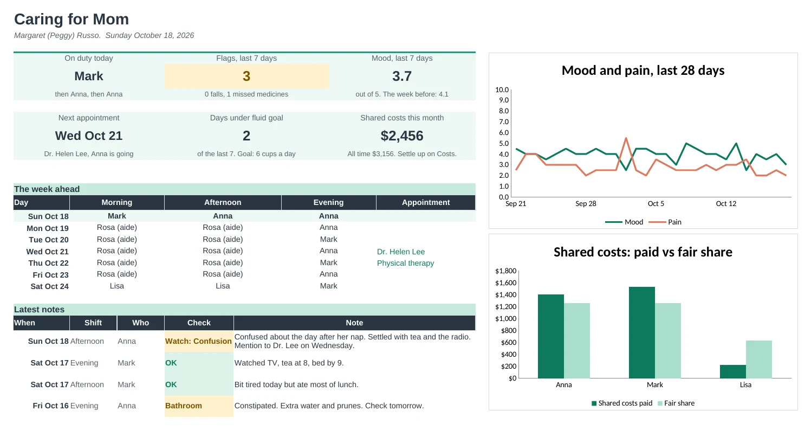Screen dimensions: 811x430
Task: Click the 'Shared costs paid' legend entry
Action: pyautogui.click(x=622, y=403)
